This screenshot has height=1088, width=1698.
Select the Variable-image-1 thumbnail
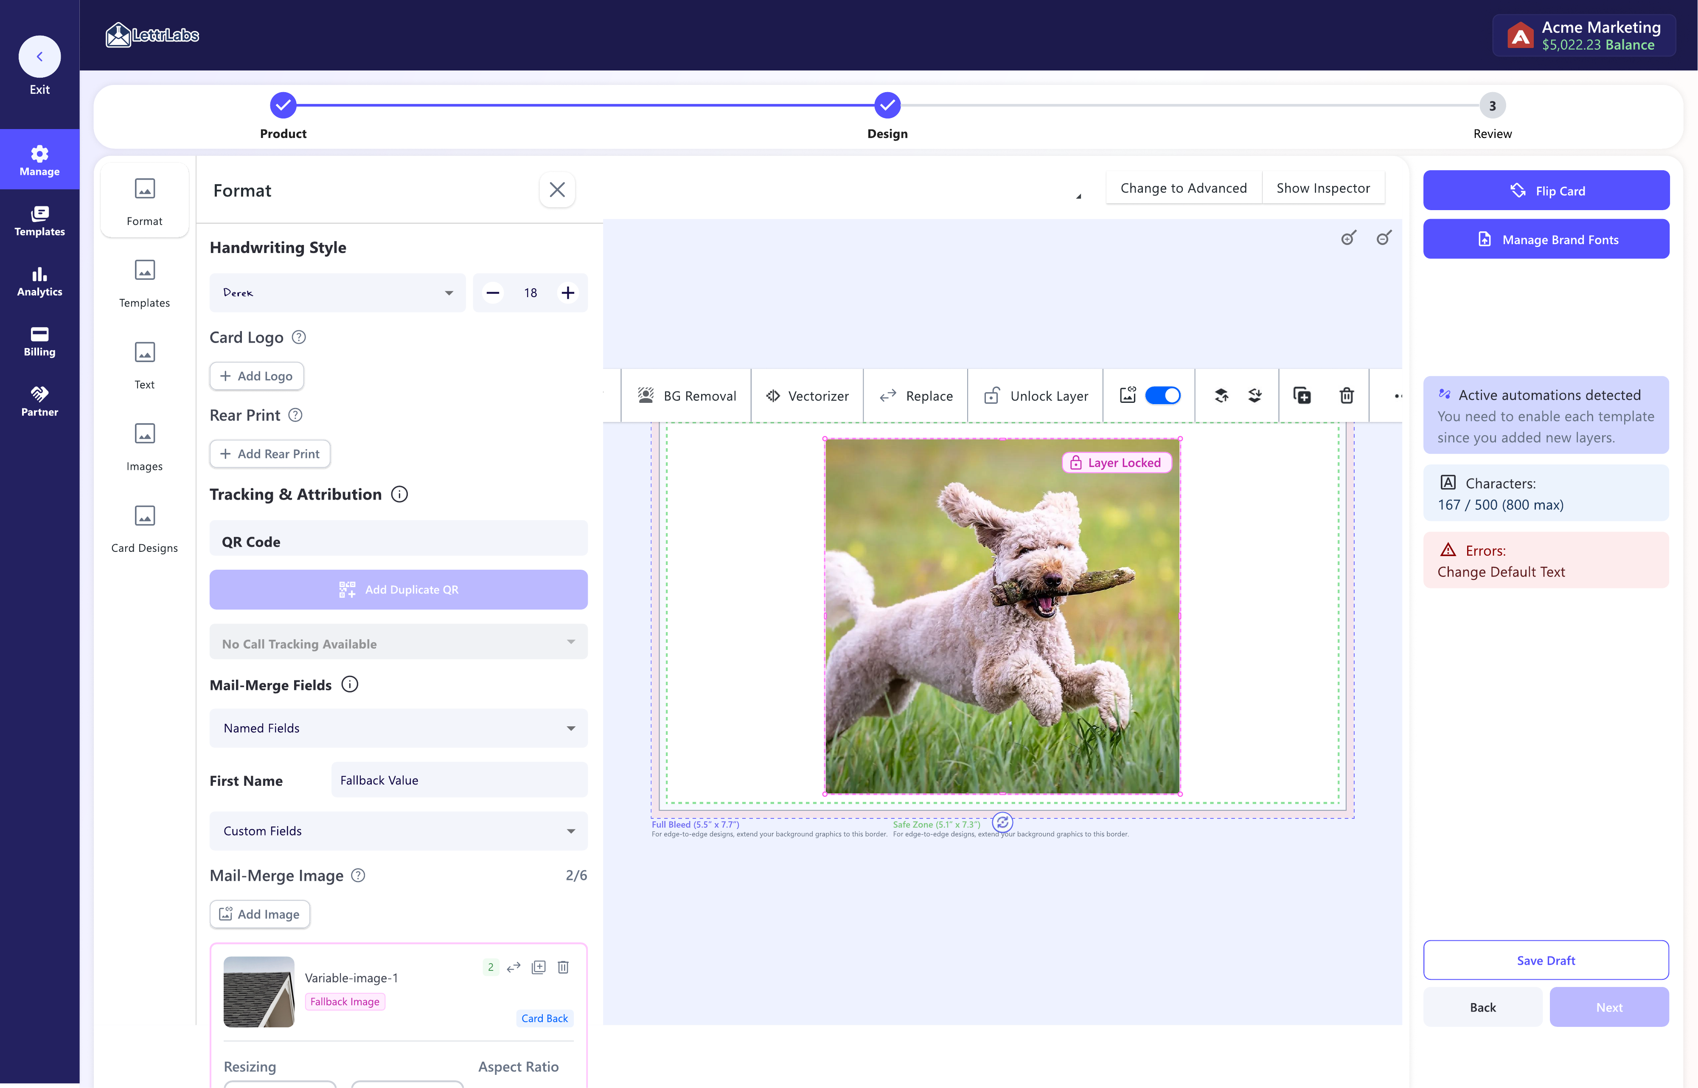point(259,992)
